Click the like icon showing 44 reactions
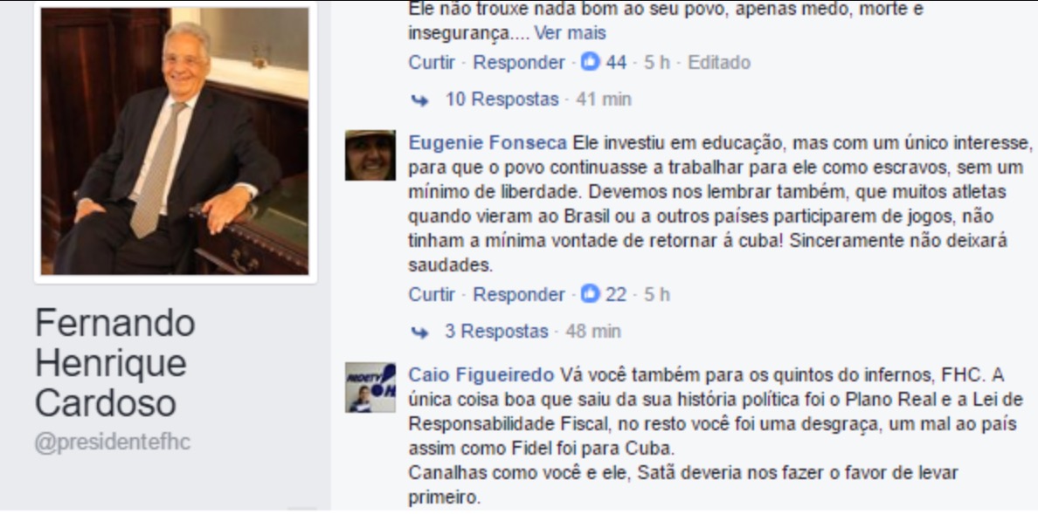The width and height of the screenshot is (1038, 514). (x=590, y=62)
